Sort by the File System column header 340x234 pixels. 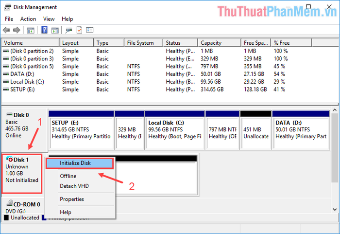point(144,43)
